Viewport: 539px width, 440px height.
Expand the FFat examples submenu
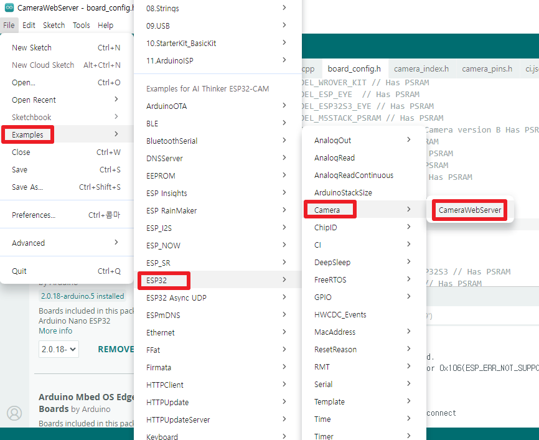pos(218,350)
